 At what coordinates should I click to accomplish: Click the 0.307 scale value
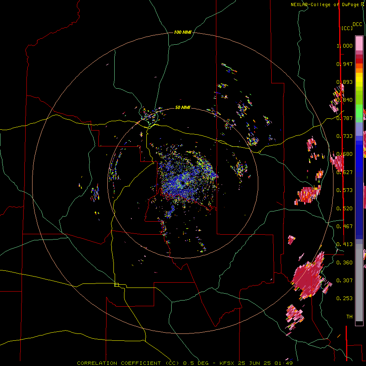pyautogui.click(x=344, y=280)
